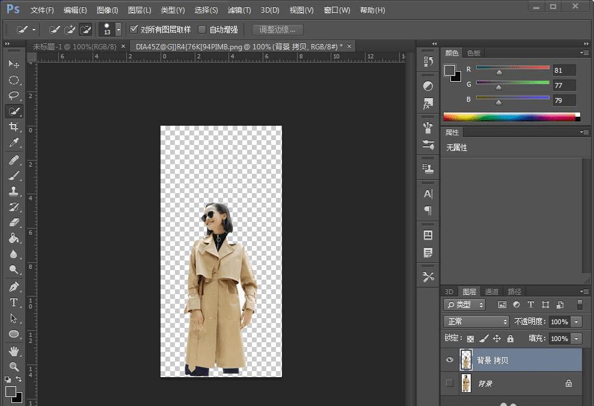Image resolution: width=594 pixels, height=406 pixels.
Task: Select the Eyedropper tool
Action: [13, 143]
